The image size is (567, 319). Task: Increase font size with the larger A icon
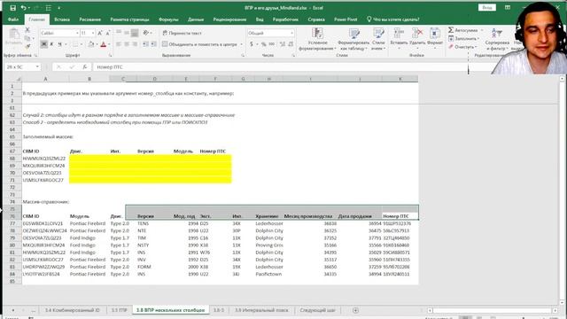tap(100, 33)
